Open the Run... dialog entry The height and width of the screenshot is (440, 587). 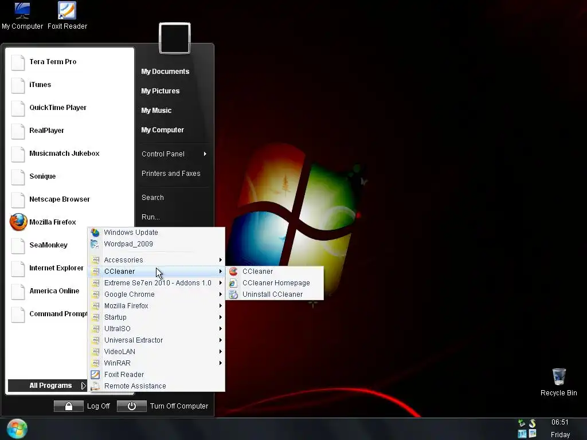(151, 217)
